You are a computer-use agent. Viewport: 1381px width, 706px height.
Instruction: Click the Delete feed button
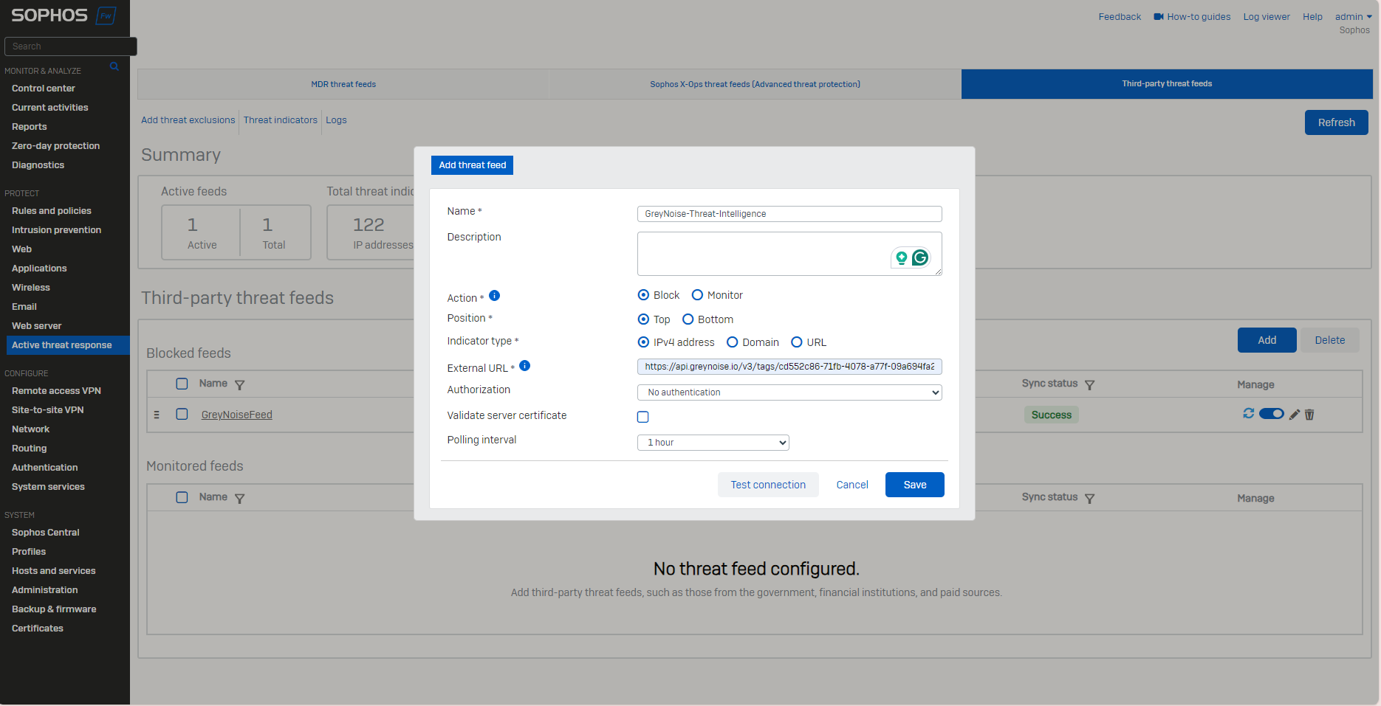pos(1330,340)
